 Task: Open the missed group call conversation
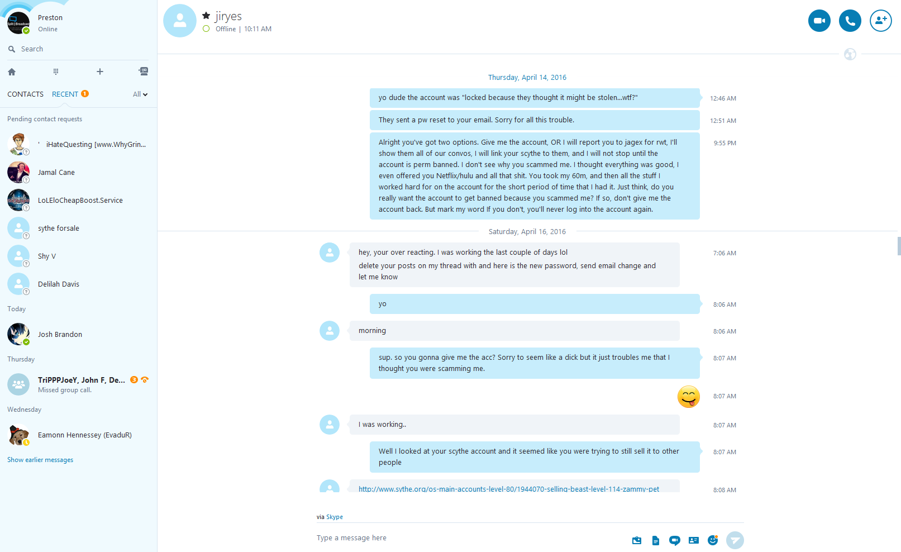(x=78, y=384)
